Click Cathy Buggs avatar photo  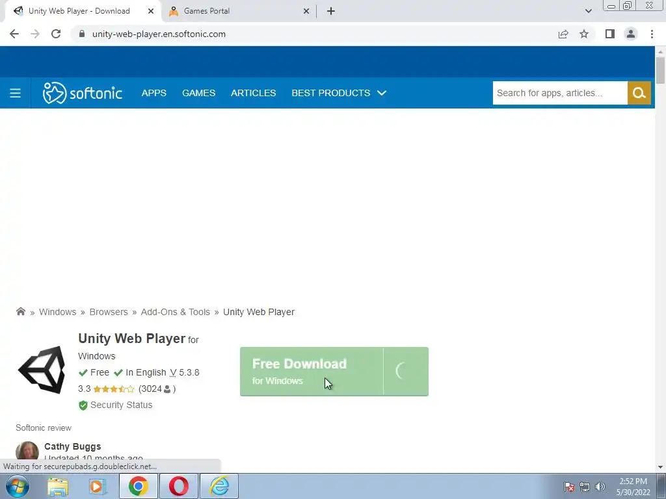(x=27, y=451)
